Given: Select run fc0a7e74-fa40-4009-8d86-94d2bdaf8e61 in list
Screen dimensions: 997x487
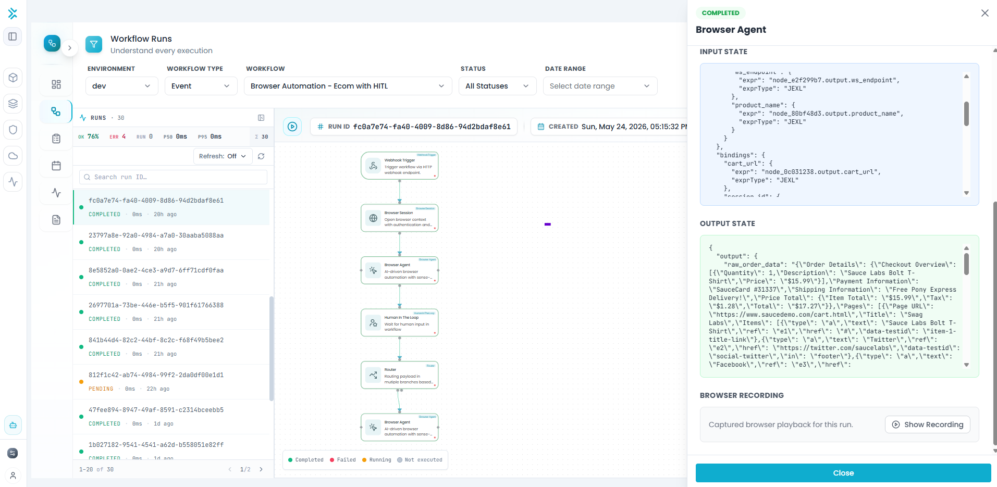Looking at the screenshot, I should (171, 207).
